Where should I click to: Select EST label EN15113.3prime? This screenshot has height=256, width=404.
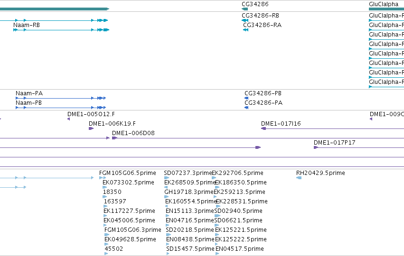coord(190,211)
